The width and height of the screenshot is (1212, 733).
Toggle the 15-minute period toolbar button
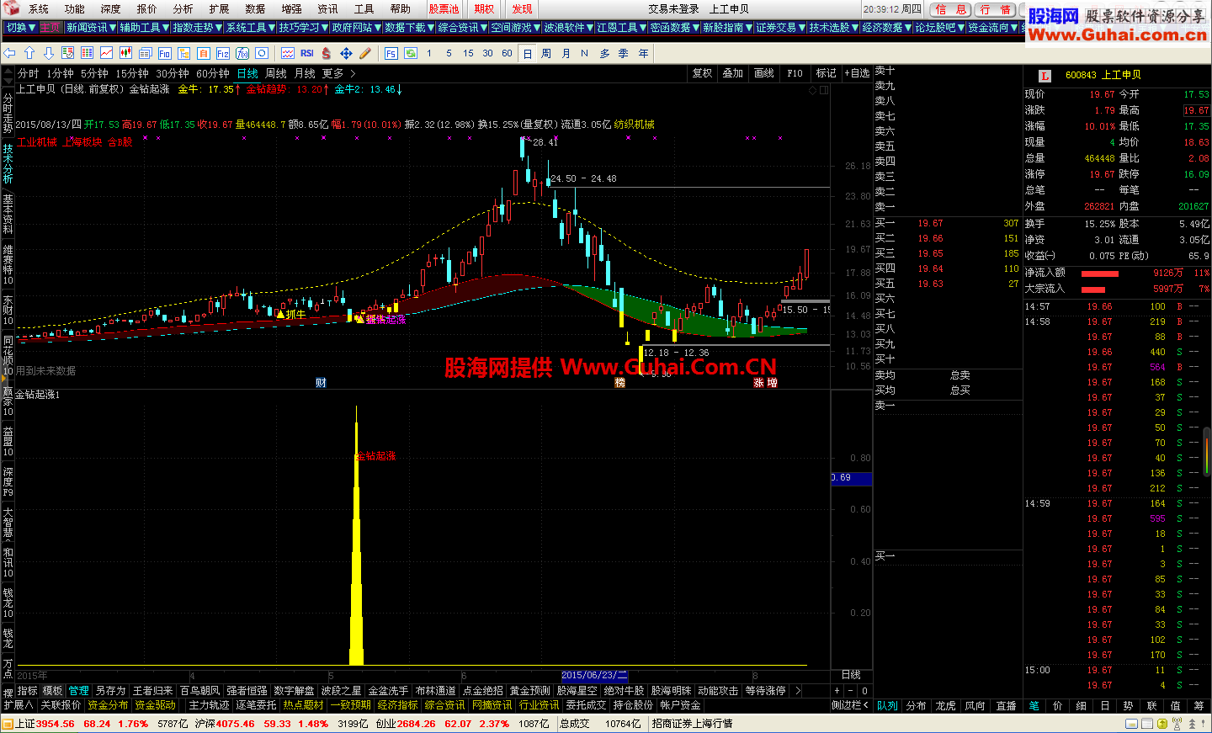pos(468,53)
